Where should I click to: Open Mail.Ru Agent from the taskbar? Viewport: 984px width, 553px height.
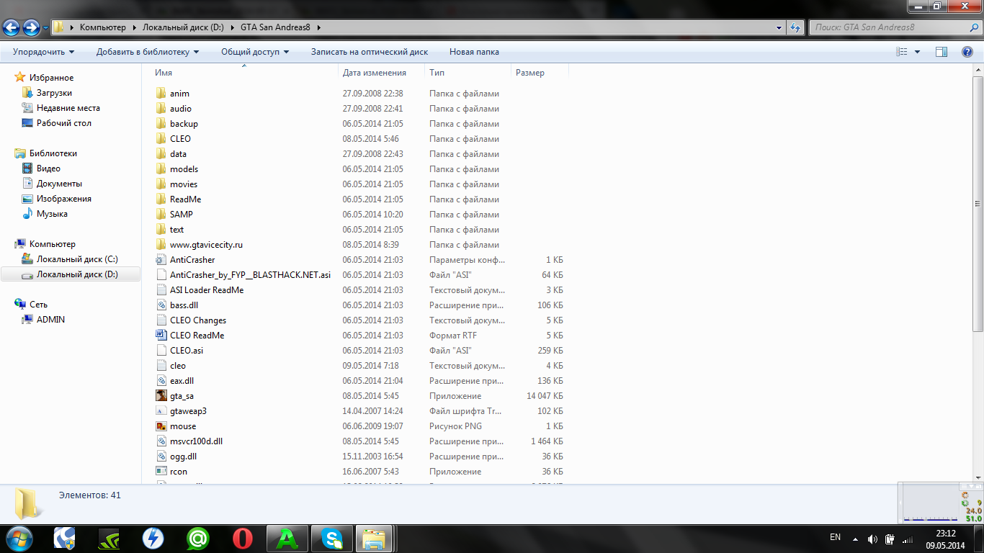point(198,539)
